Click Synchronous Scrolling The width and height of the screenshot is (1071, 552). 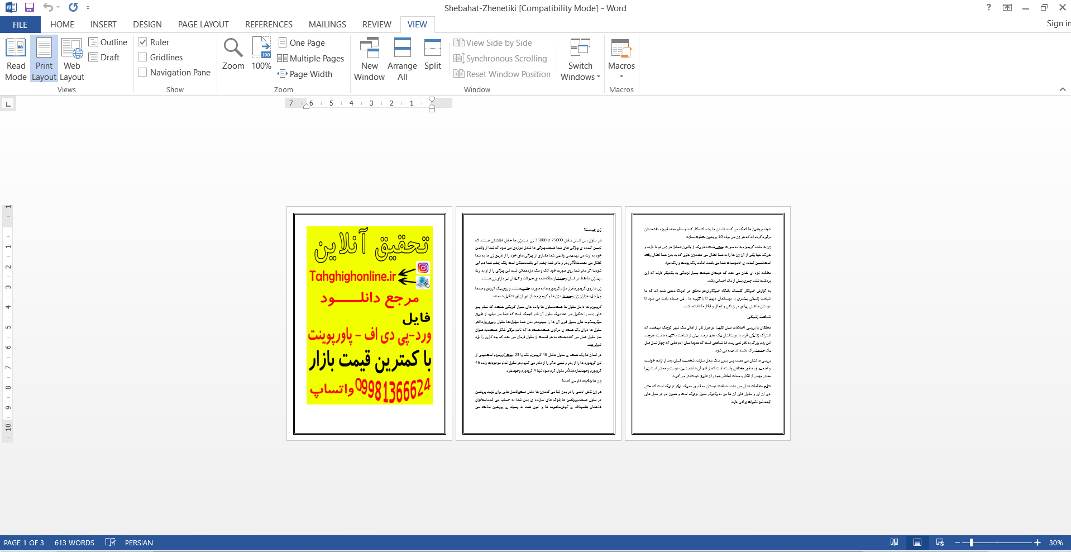point(500,59)
